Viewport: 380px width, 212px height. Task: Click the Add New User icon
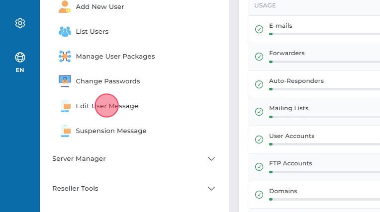65,7
